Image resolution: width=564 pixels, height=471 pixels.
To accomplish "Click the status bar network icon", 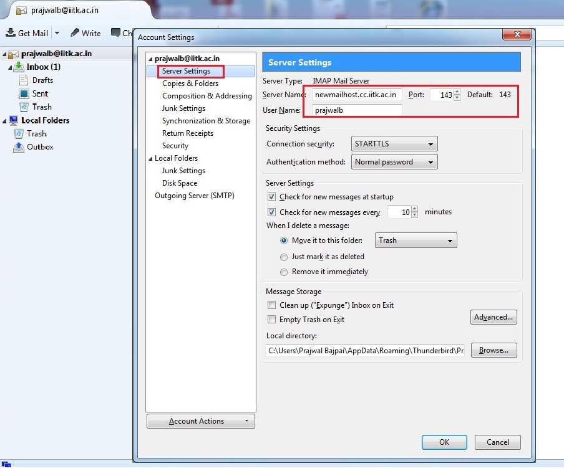I will 6,464.
